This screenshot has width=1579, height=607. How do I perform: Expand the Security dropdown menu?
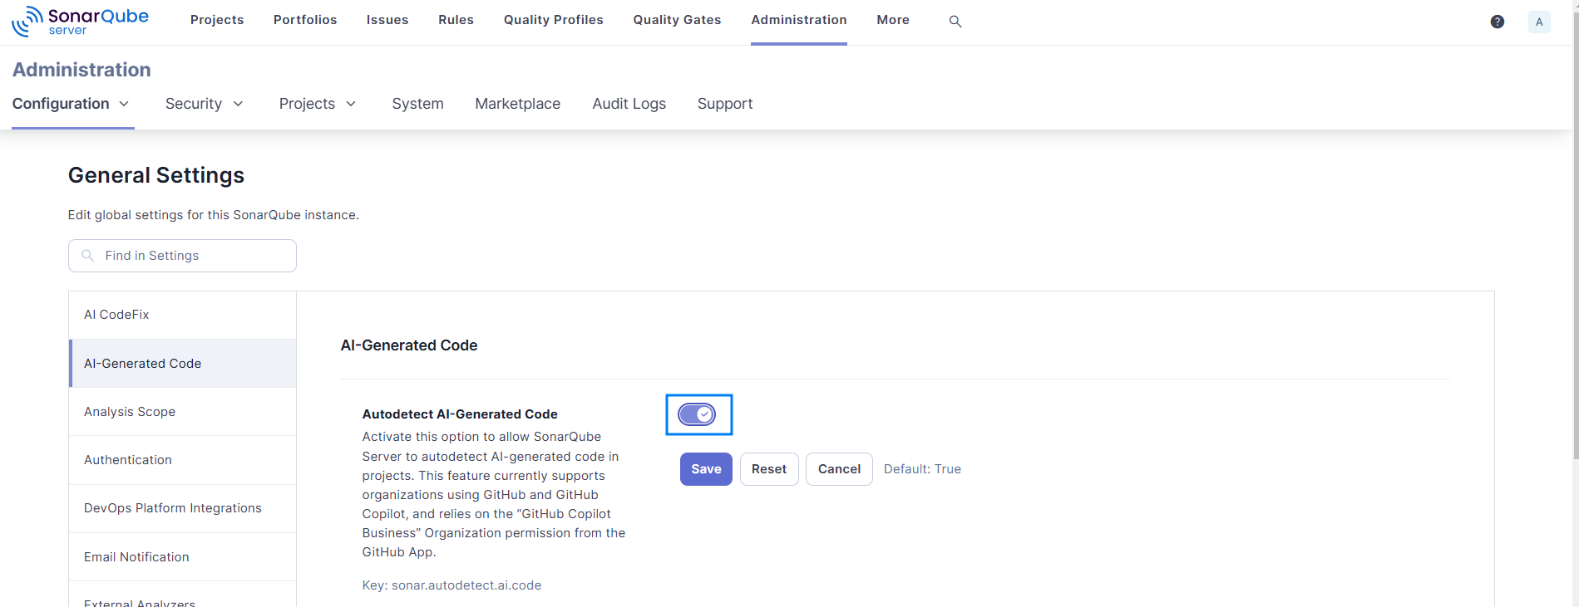pos(205,104)
